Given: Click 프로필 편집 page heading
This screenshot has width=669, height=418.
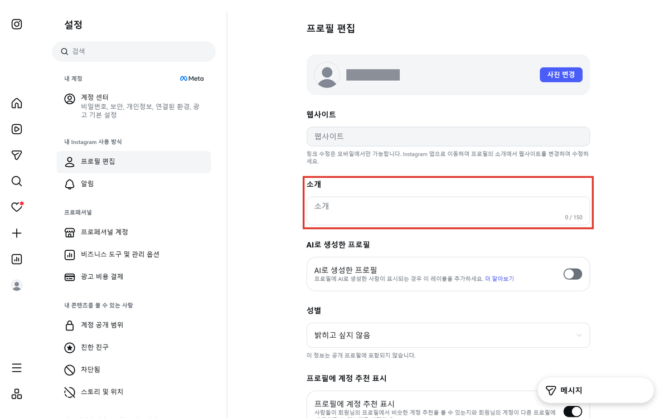Looking at the screenshot, I should point(331,28).
